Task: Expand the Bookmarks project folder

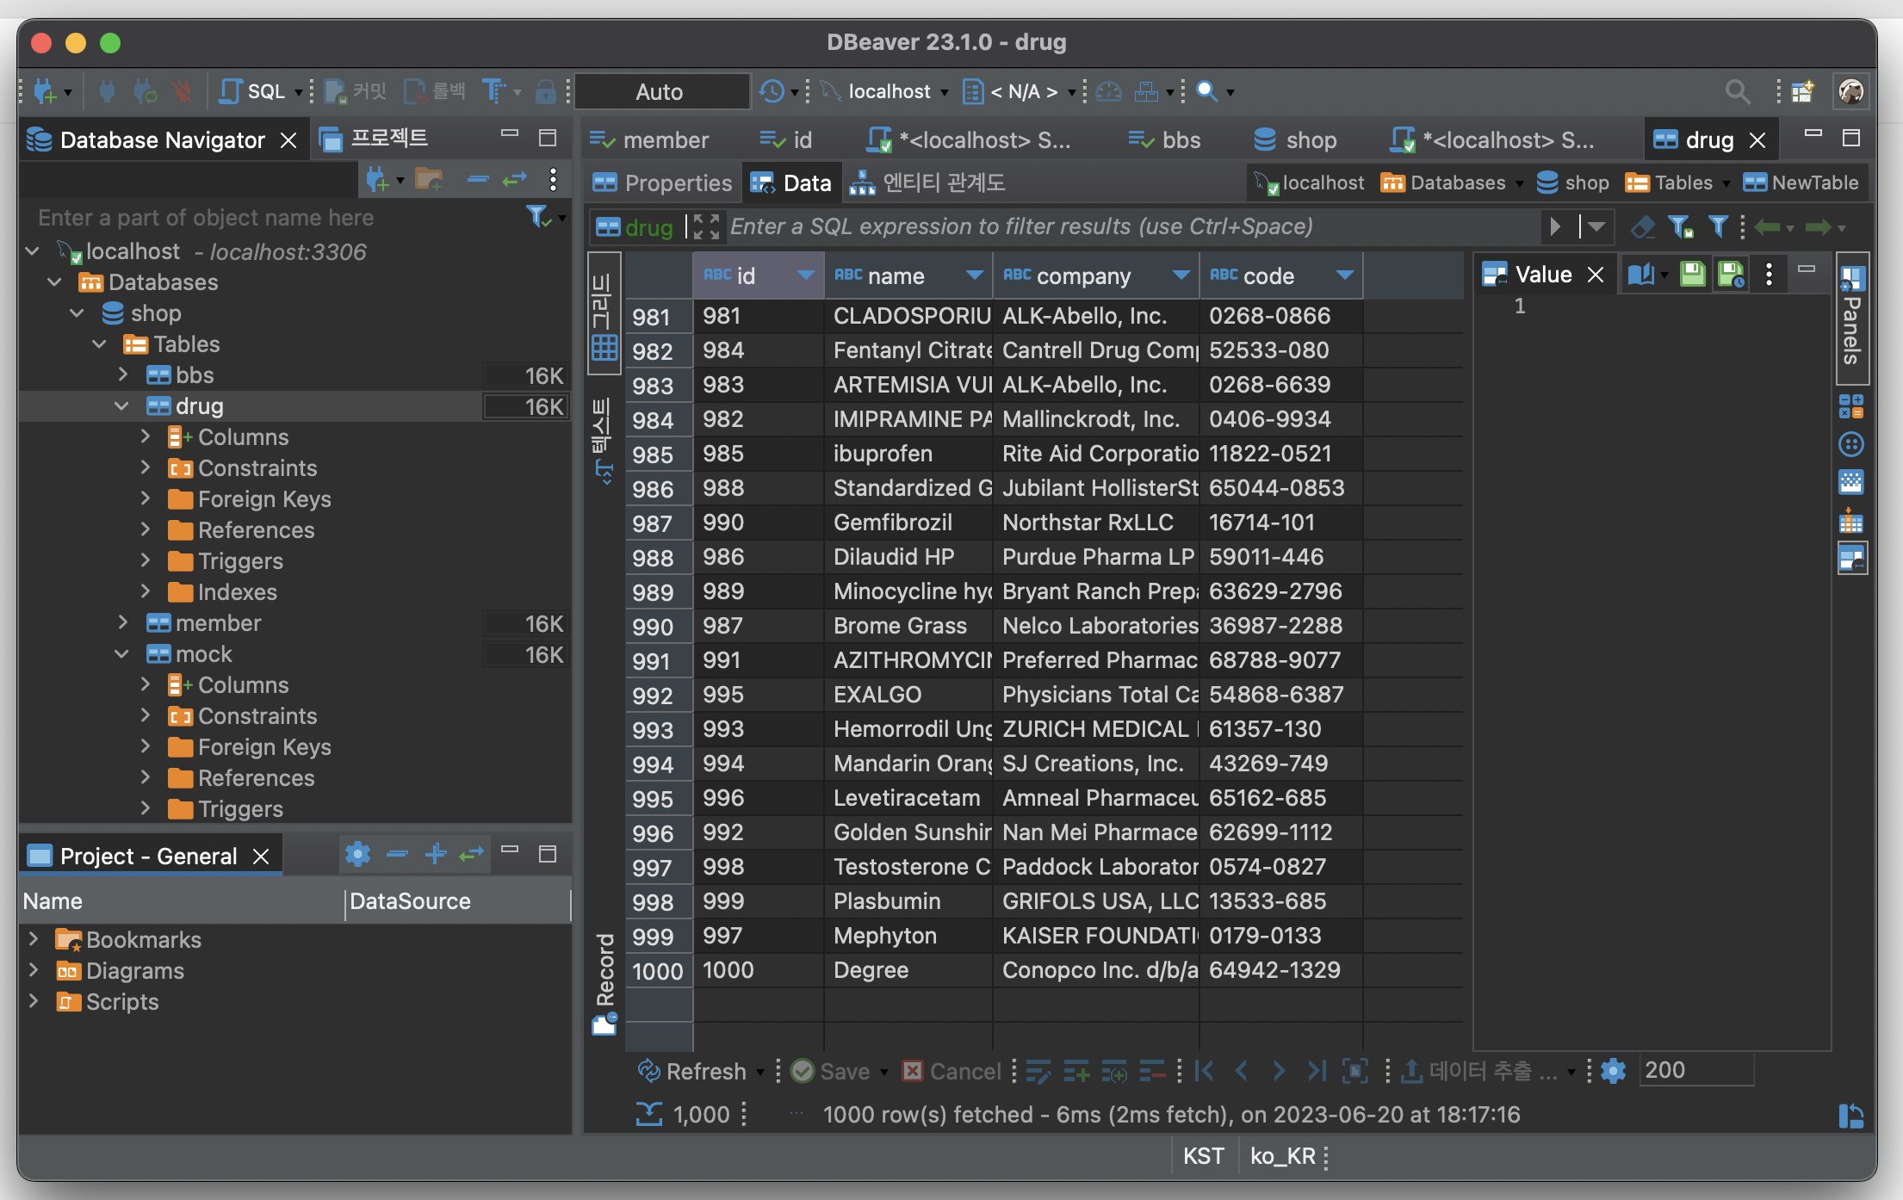Action: [x=34, y=939]
